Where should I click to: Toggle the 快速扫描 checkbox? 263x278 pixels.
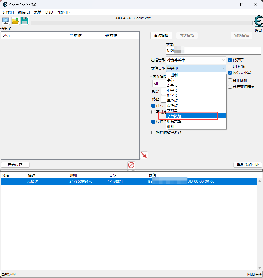[x=153, y=122]
